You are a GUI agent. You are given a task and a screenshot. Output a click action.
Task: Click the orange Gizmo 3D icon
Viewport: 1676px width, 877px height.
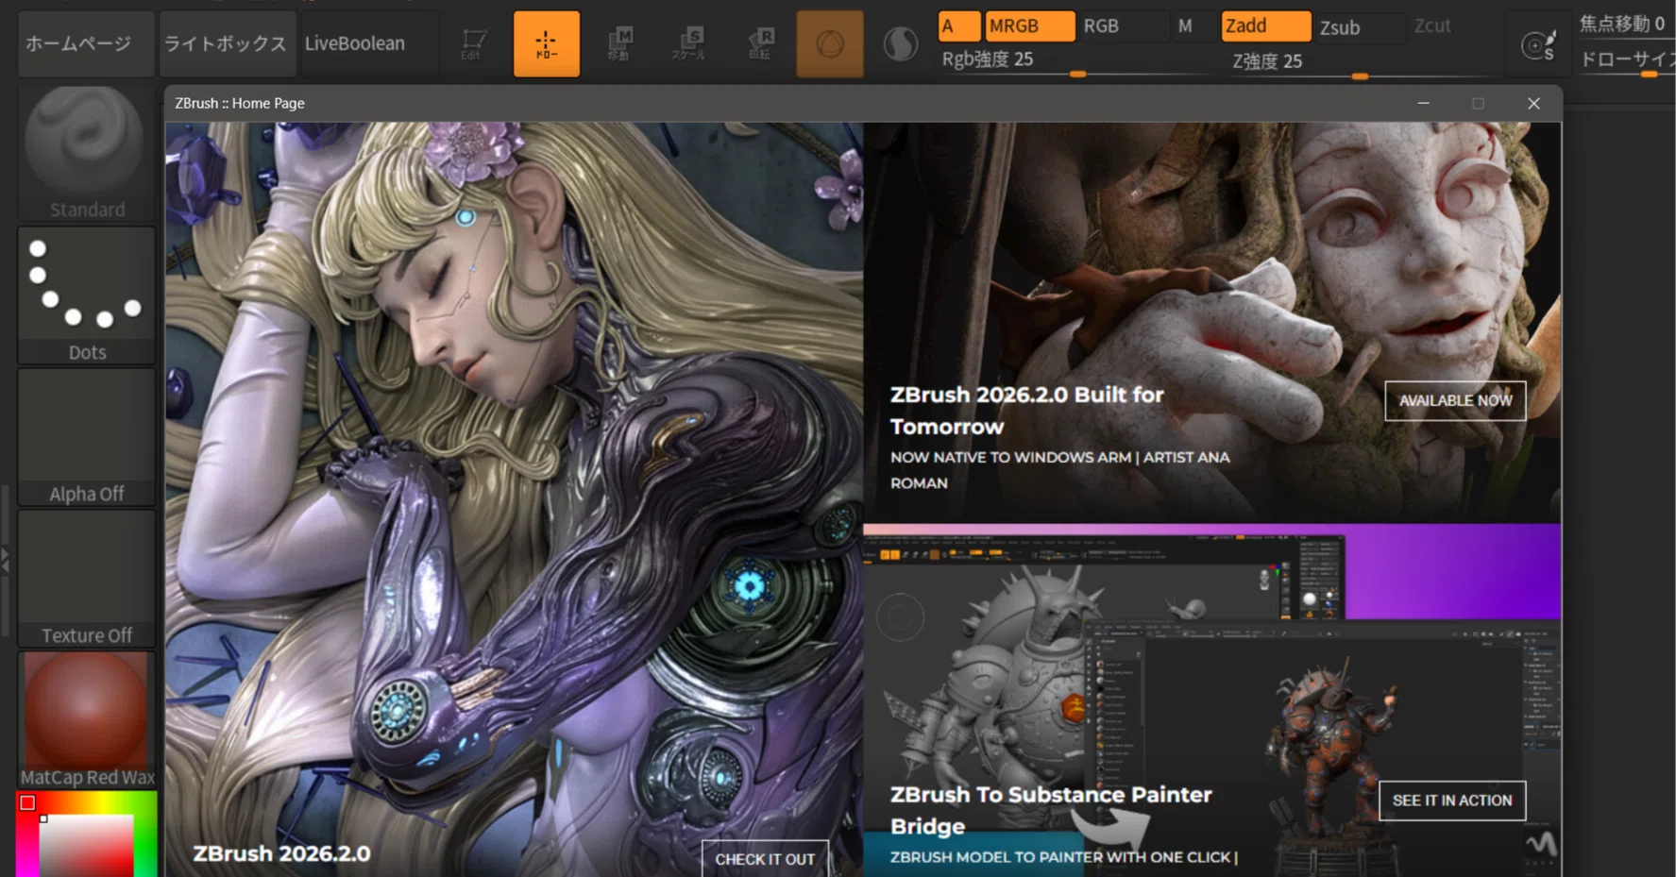click(830, 43)
